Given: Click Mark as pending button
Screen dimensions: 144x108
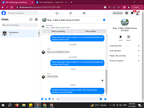Looking at the screenshot, I should 58,31.
